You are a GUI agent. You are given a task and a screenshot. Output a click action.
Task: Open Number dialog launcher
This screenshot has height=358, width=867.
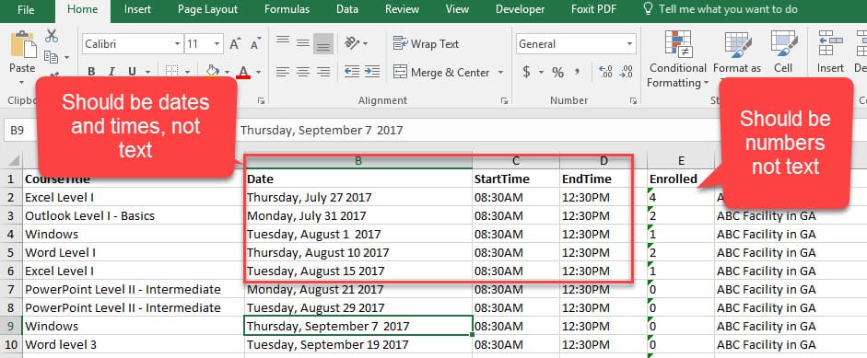tap(633, 100)
